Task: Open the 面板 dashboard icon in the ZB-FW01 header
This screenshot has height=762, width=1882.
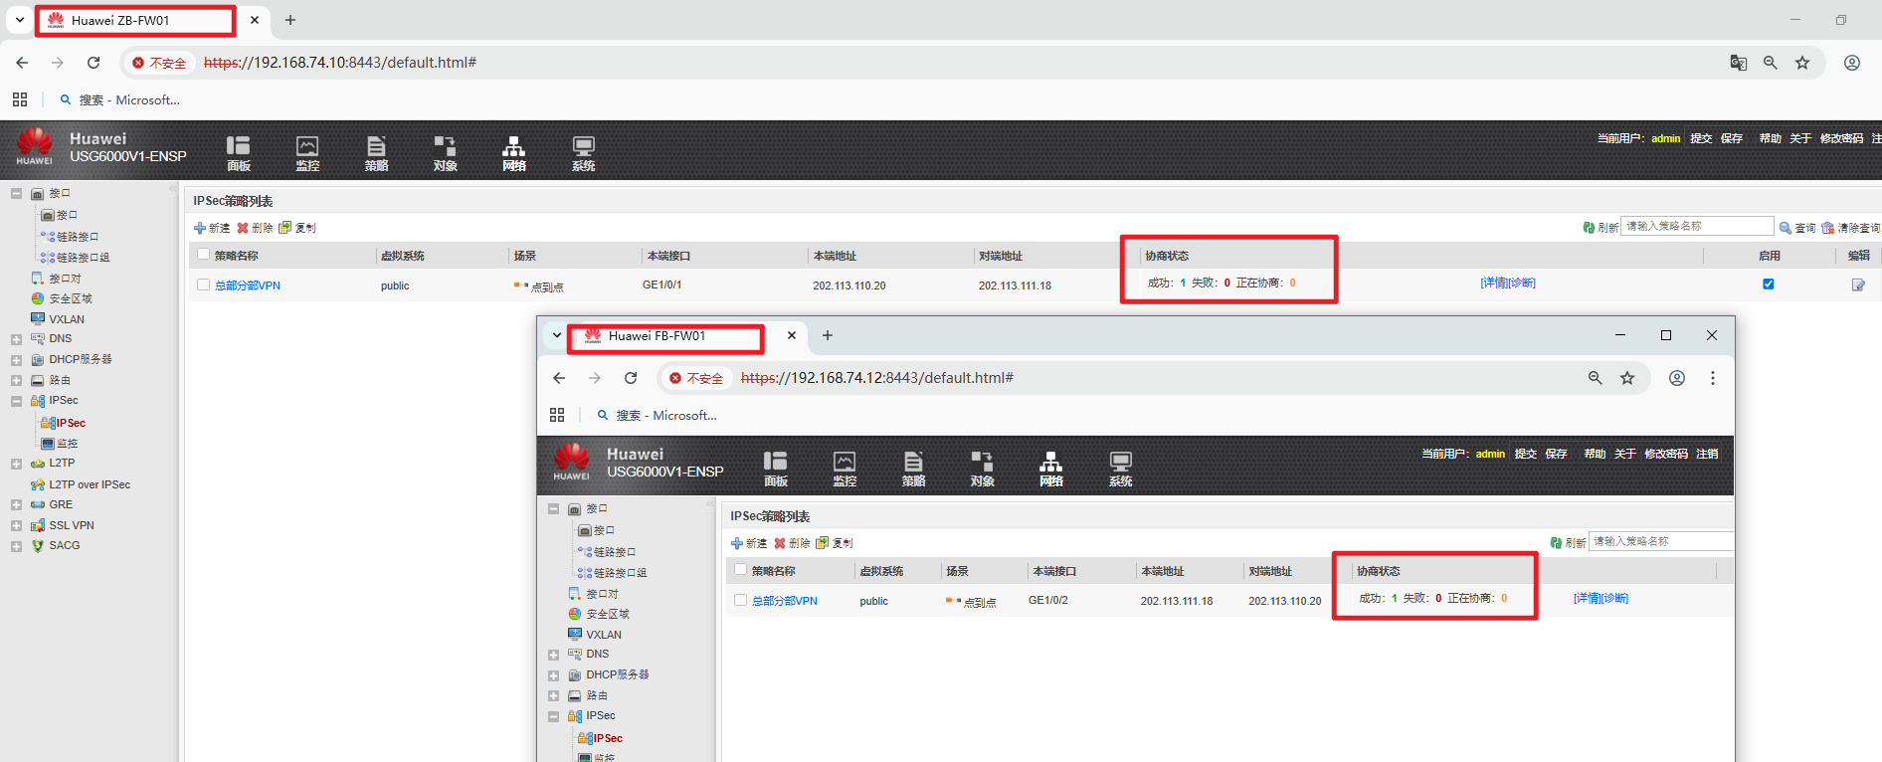Action: 238,152
